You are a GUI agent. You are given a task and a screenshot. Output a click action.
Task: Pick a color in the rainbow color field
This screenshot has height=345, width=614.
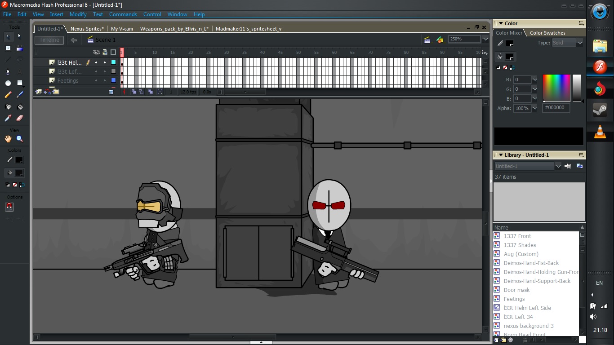556,88
